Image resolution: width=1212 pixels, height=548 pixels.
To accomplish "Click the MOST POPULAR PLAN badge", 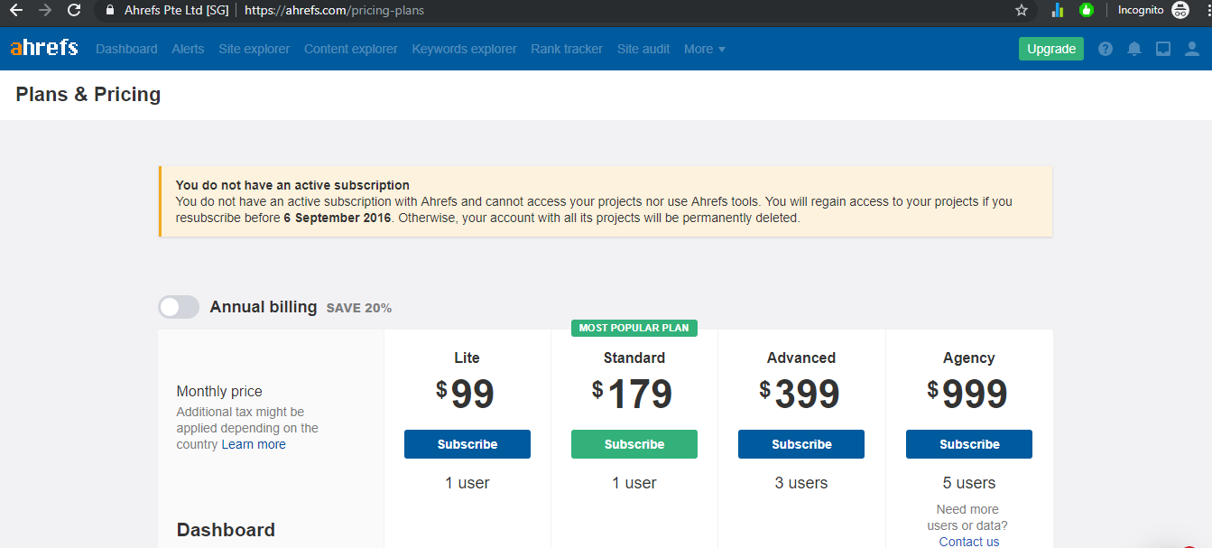I will 634,328.
